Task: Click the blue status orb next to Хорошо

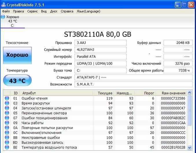Action: pos(3,17)
